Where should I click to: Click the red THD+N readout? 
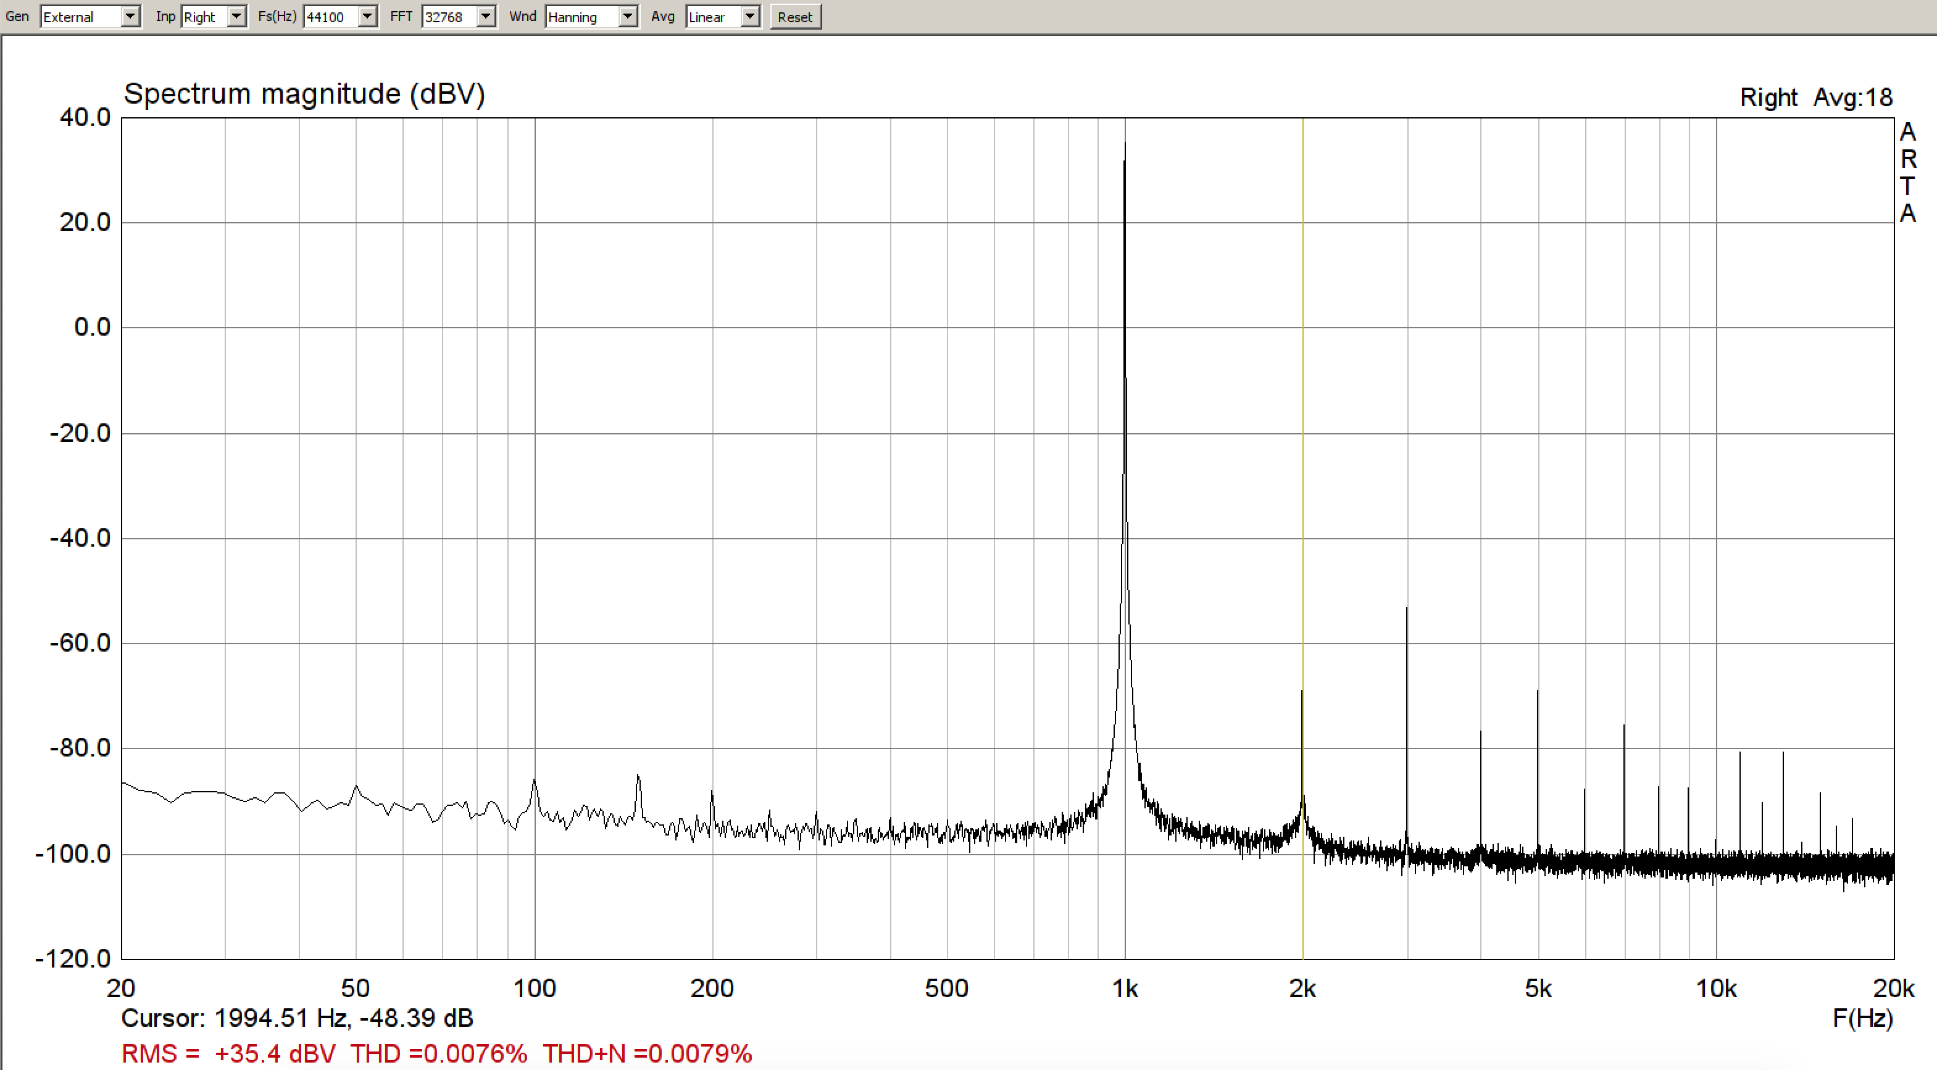click(647, 1053)
